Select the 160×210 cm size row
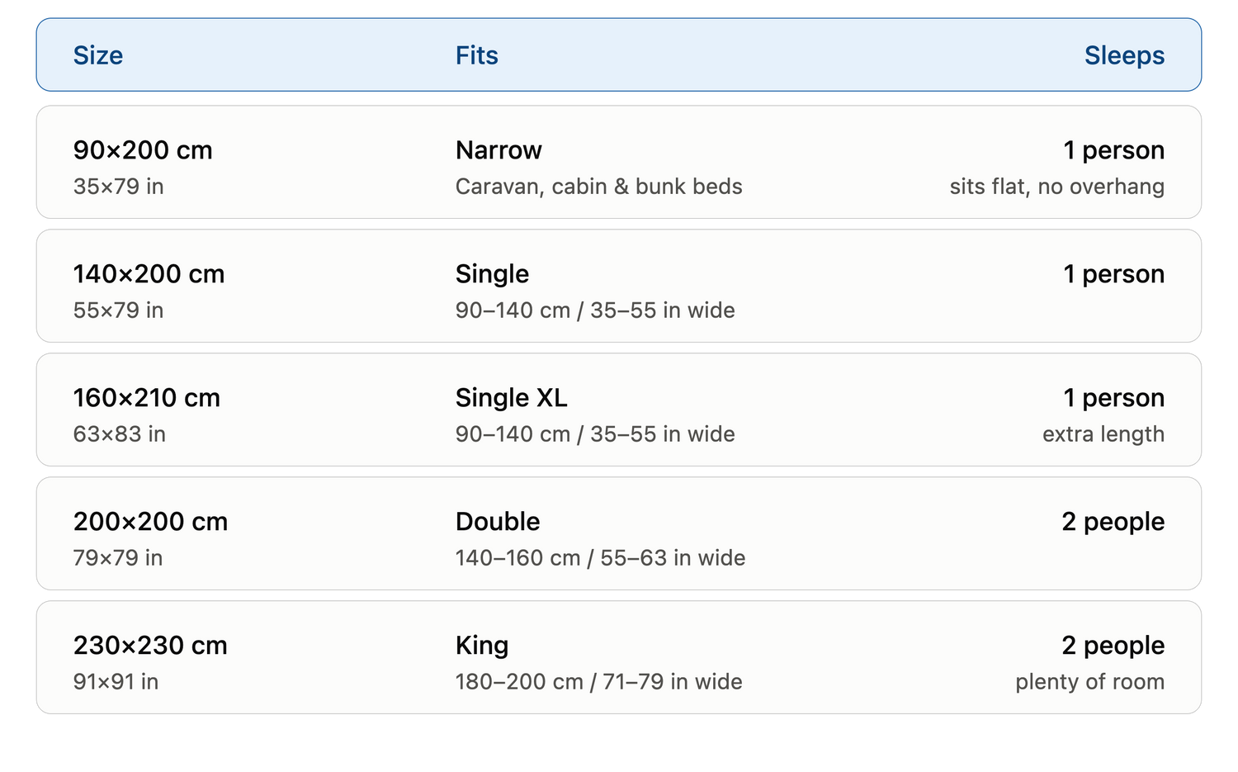Viewport: 1238px width, 772px height. point(619,410)
